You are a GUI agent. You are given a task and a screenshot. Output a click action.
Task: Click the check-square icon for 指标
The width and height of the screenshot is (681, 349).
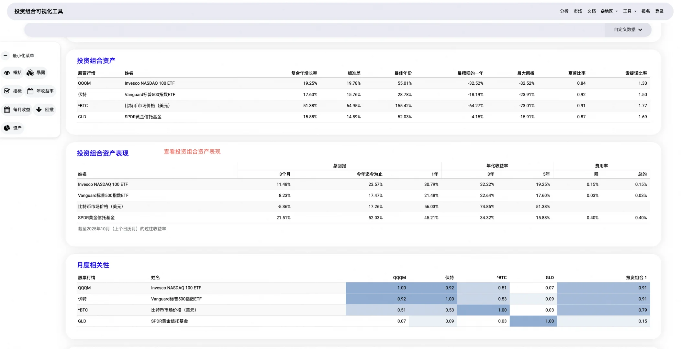coord(7,91)
